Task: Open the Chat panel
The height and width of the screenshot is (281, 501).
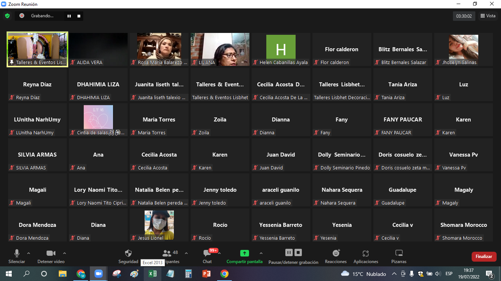Action: 207,254
